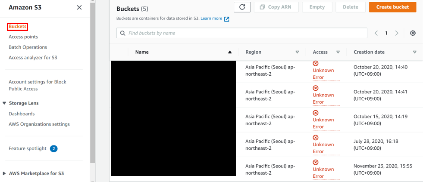
Task: Click the error icon for October 20, 14:41 bucket
Action: point(315,88)
